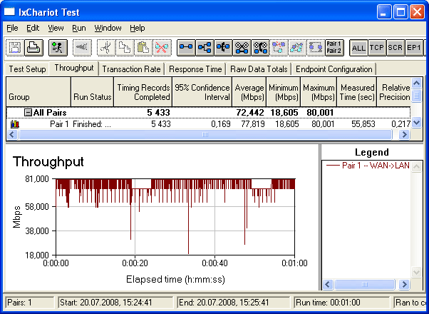Select the Pair 1 -- WAN->LAN legend entry

(368, 166)
